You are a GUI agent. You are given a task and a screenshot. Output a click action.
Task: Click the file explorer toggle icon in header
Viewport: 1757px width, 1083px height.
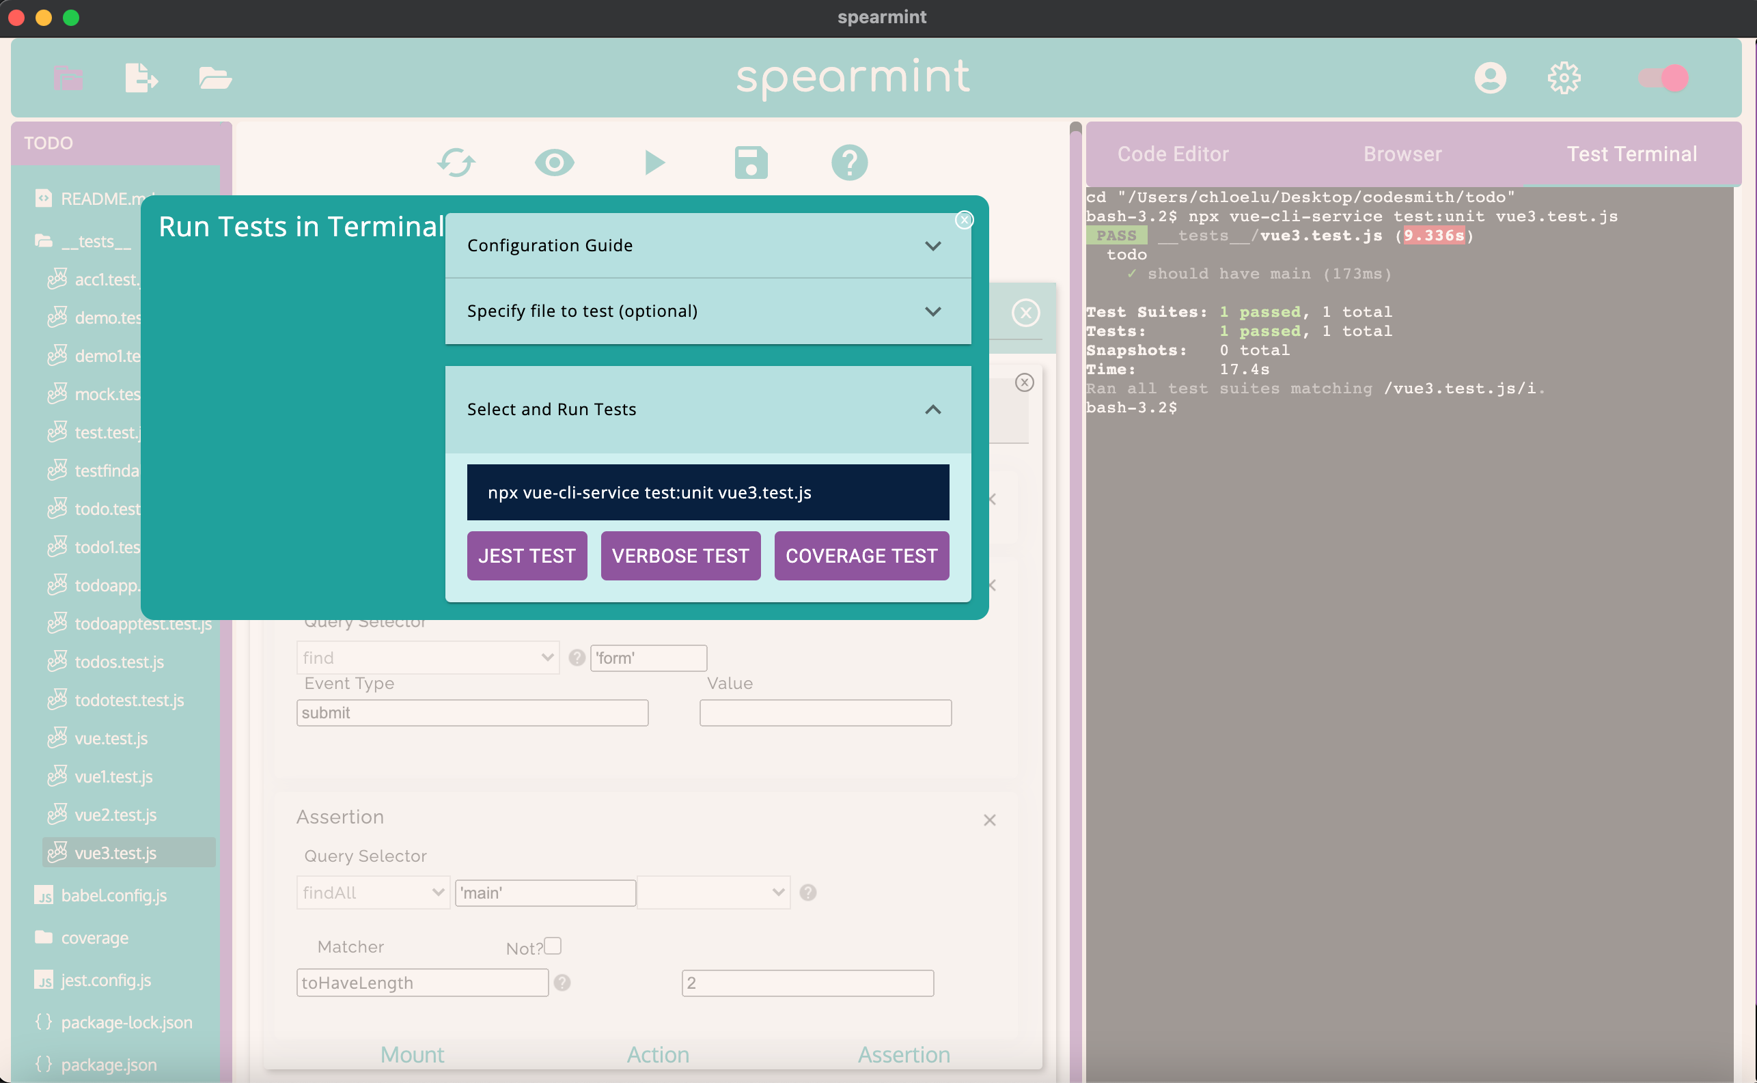(x=69, y=77)
